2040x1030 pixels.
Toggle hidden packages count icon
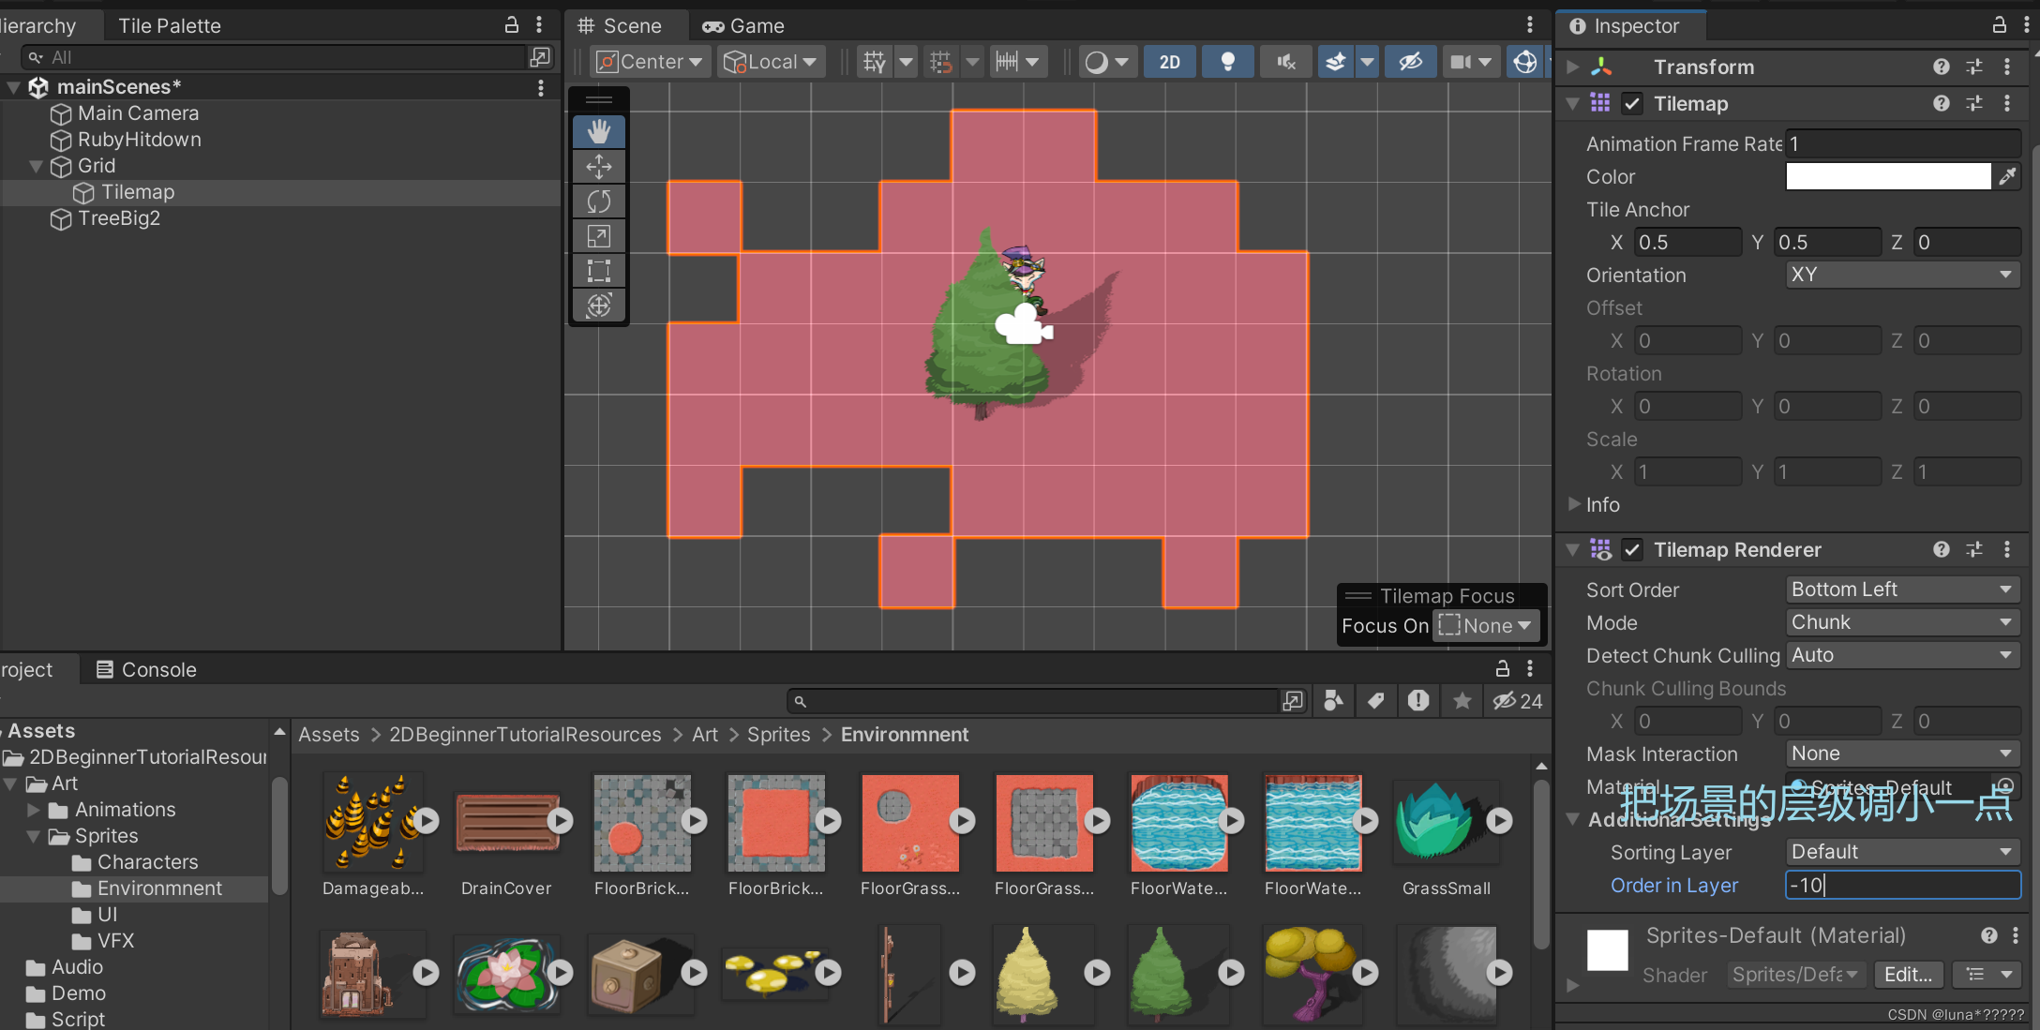tap(1518, 701)
